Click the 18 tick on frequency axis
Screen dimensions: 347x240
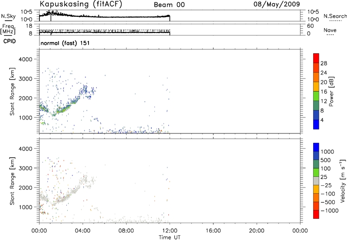tap(29, 26)
